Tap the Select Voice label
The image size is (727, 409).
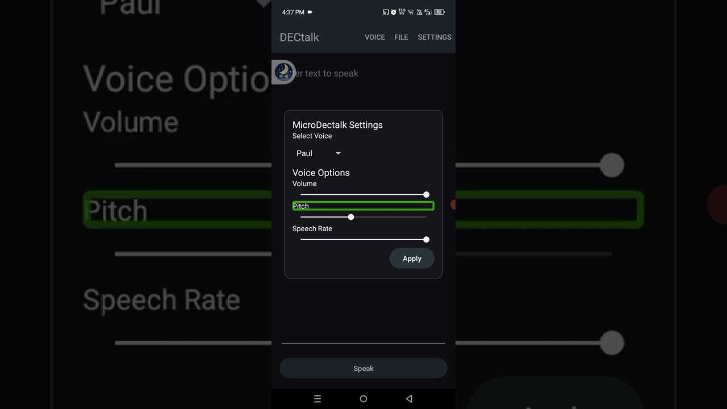point(312,136)
